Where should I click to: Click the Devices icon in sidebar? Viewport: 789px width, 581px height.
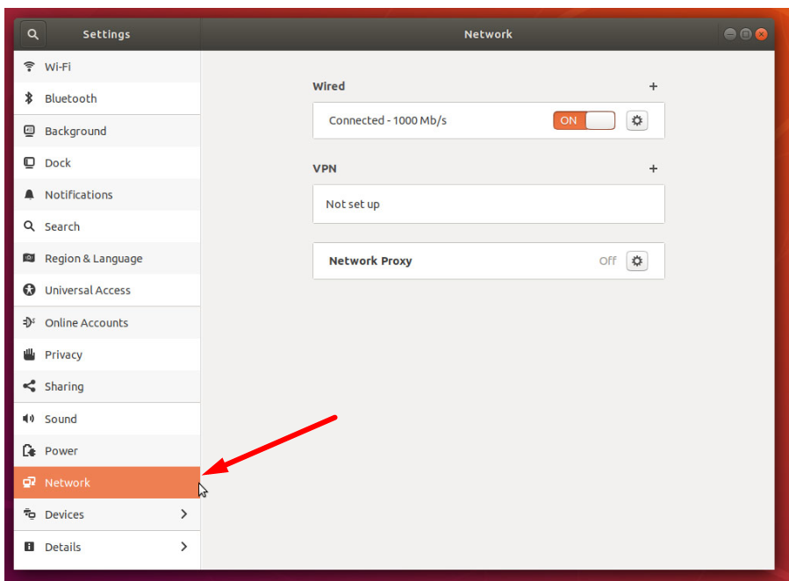click(x=29, y=514)
